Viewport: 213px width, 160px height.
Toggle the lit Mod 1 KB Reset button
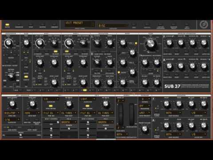tap(55, 52)
